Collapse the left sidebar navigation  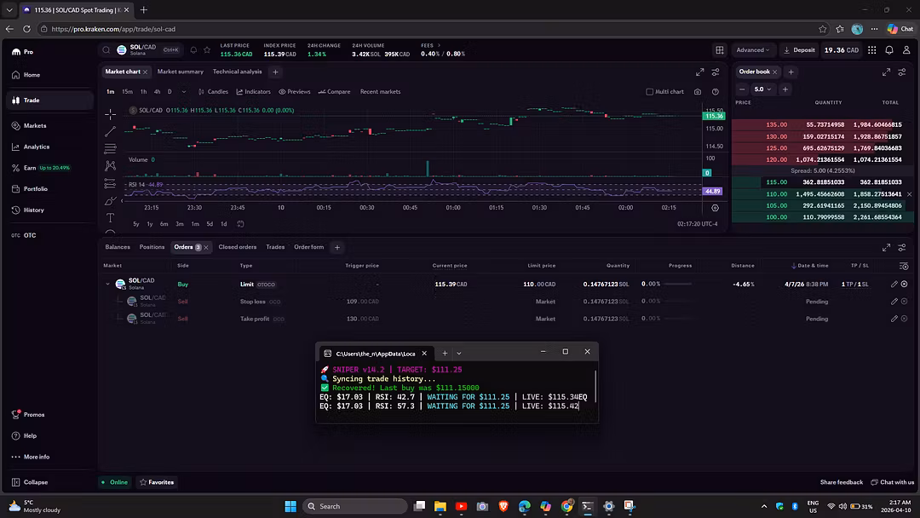coord(30,482)
